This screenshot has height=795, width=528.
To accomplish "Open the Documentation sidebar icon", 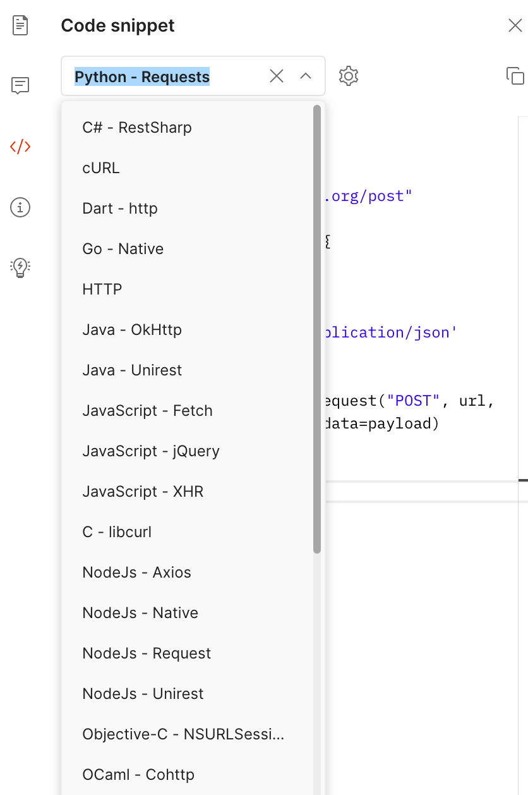I will click(x=20, y=25).
